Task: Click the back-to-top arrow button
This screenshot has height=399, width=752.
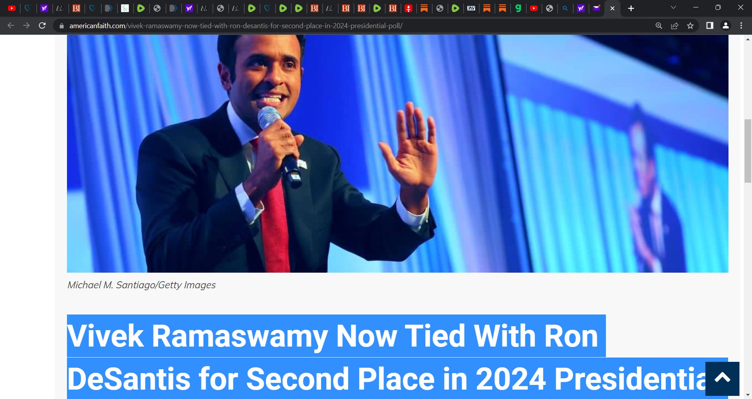Action: pos(722,378)
